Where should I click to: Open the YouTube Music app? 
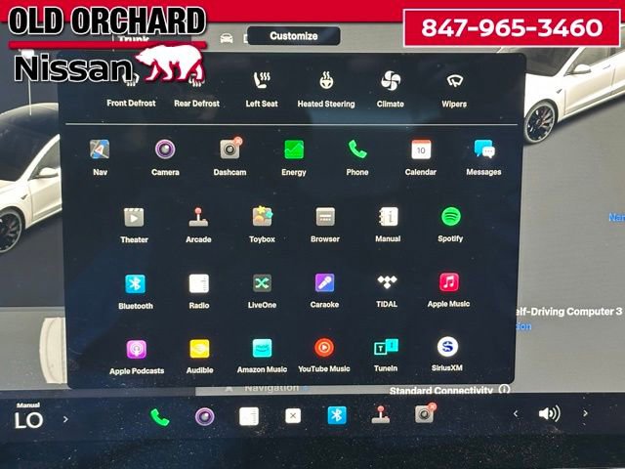click(324, 348)
